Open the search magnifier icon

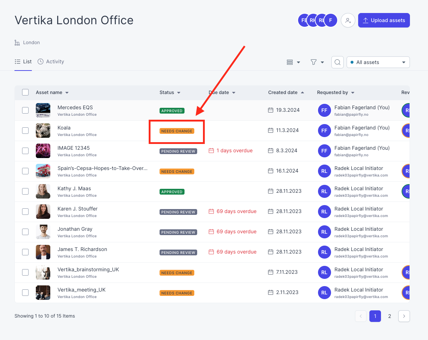click(x=338, y=62)
